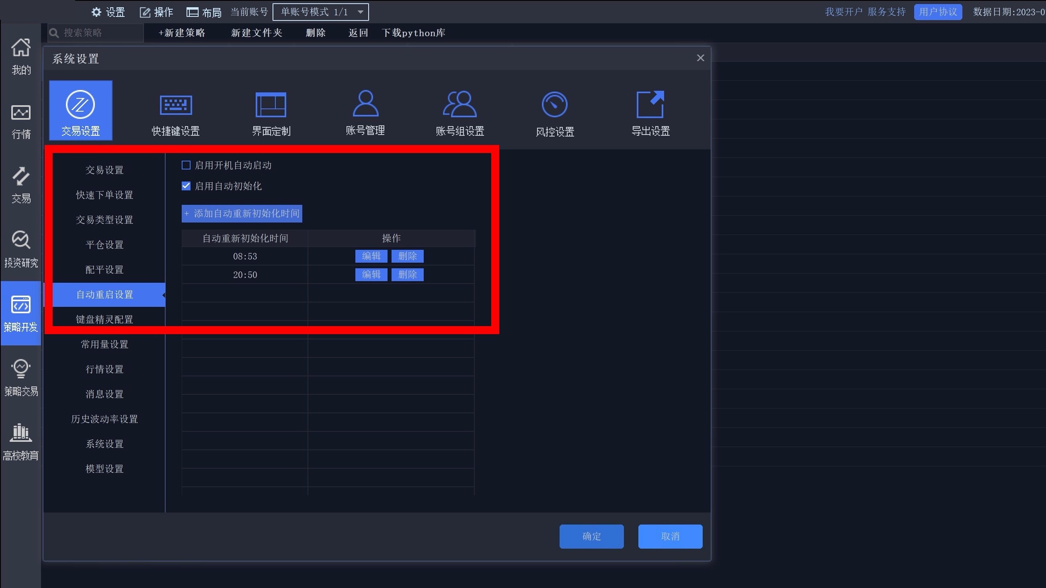Screen dimensions: 1046x588
Task: Uncheck 启用自动初始化 checkbox
Action: click(x=186, y=186)
